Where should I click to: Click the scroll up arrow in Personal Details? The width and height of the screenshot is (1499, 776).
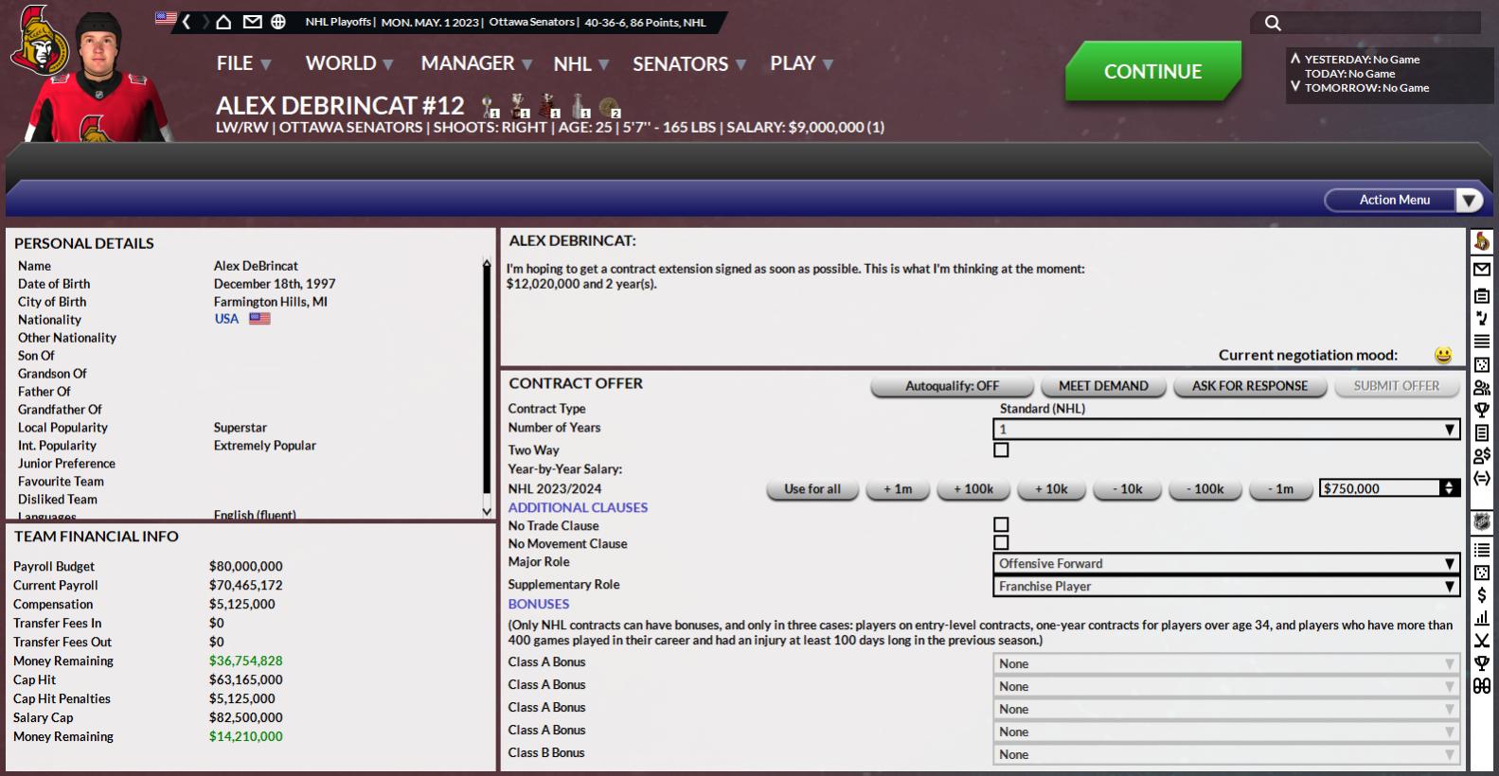click(487, 265)
